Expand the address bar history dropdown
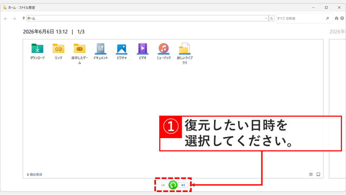Screen dimensions: 346x195 [x=266, y=18]
